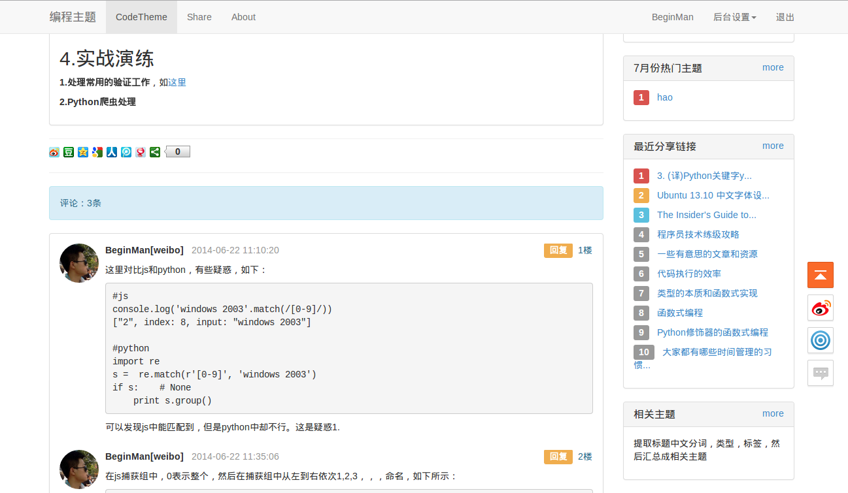Click 回复 button on floor 1 comment

tap(558, 250)
